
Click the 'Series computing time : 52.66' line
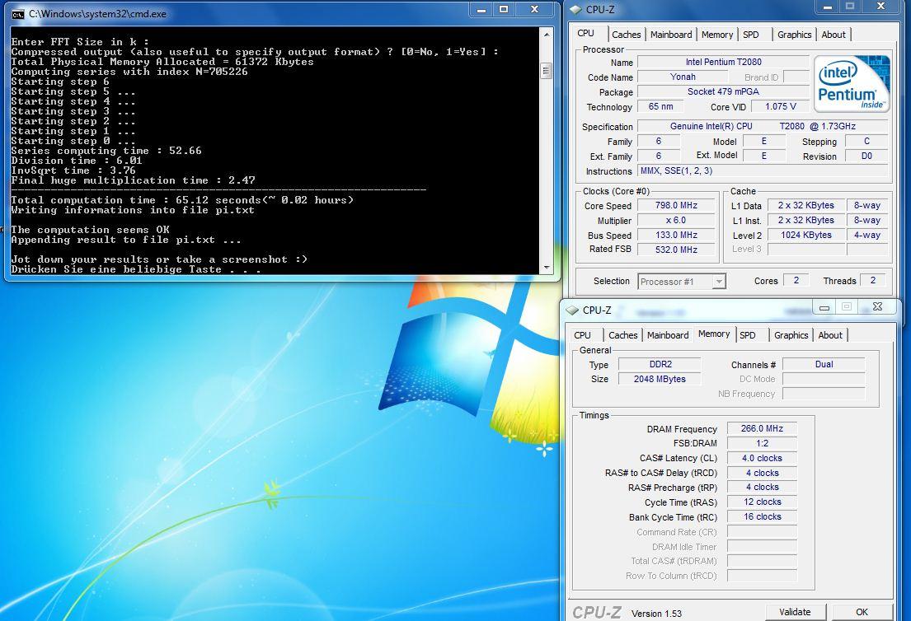(x=106, y=151)
